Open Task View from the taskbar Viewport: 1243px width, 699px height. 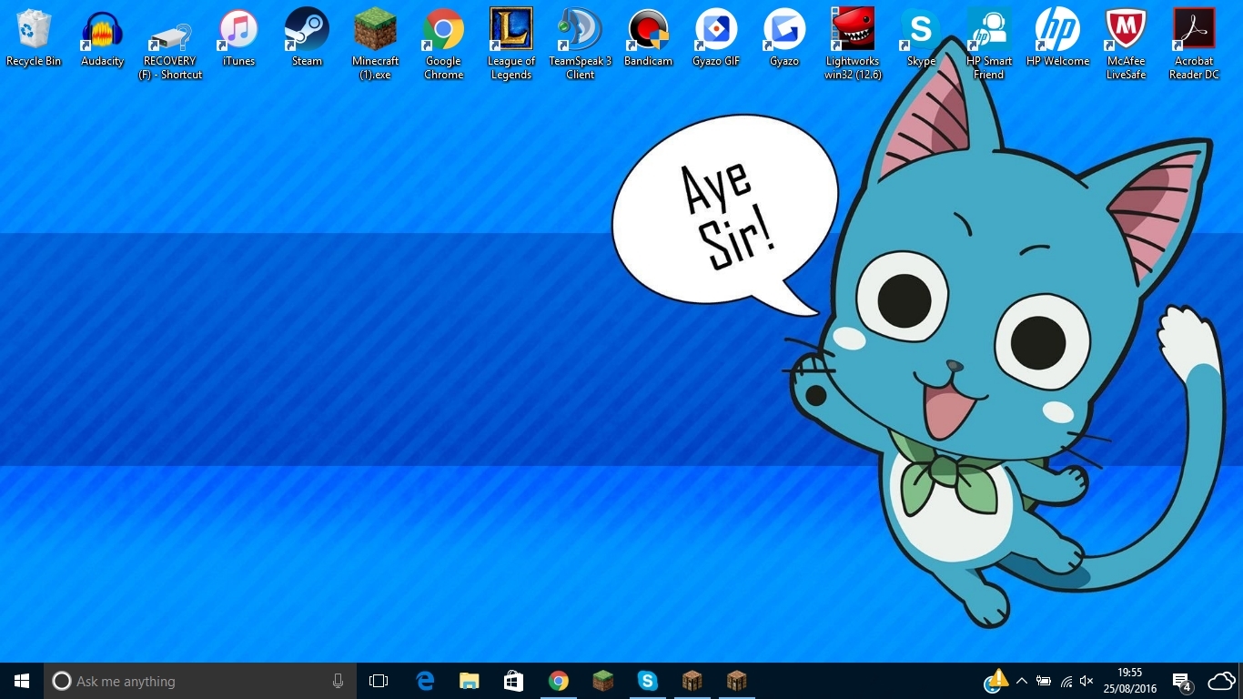(379, 681)
